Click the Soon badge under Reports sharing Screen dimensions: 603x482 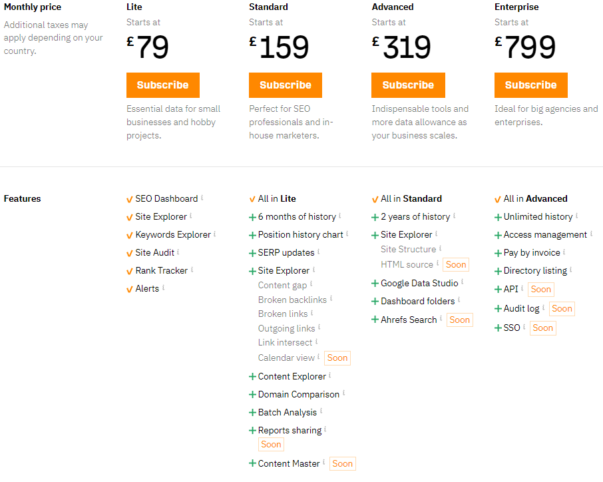[271, 444]
